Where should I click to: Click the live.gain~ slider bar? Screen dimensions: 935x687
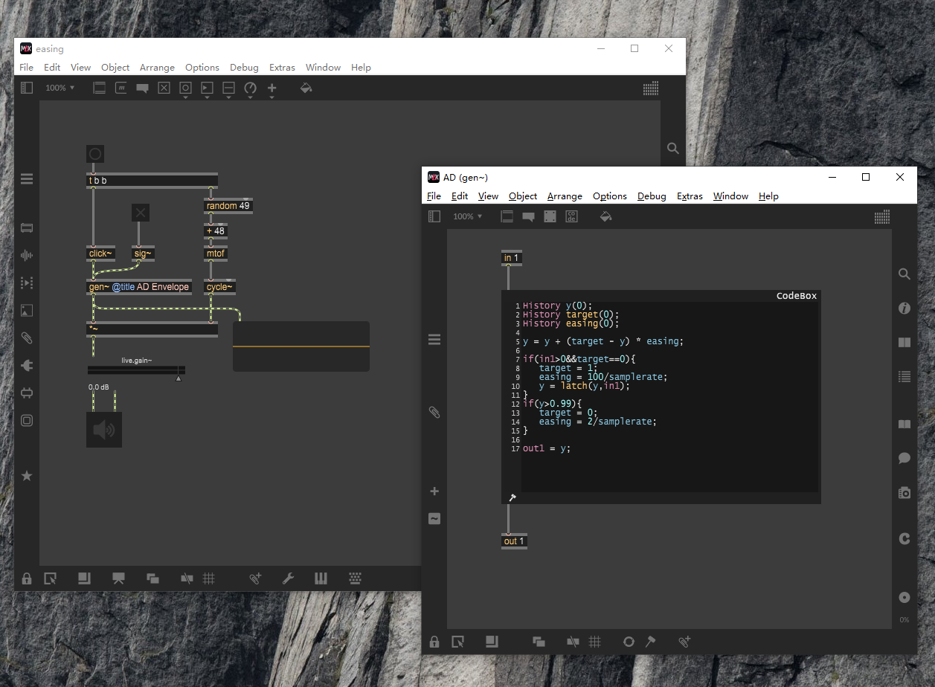point(136,370)
